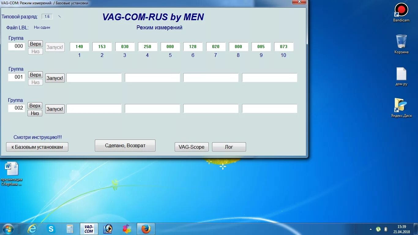The width and height of the screenshot is (418, 235).
Task: Click the Смотри инструкцию!!! text
Action: click(38, 137)
